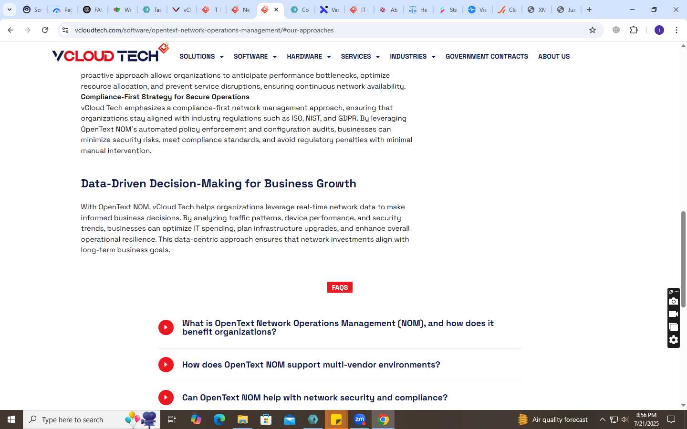Screen dimensions: 687x429
Task: Open Copilot from the taskbar
Action: pos(196,419)
